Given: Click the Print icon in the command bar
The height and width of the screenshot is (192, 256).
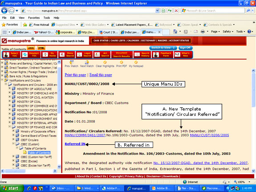Looking at the screenshot, I should pos(203,32).
